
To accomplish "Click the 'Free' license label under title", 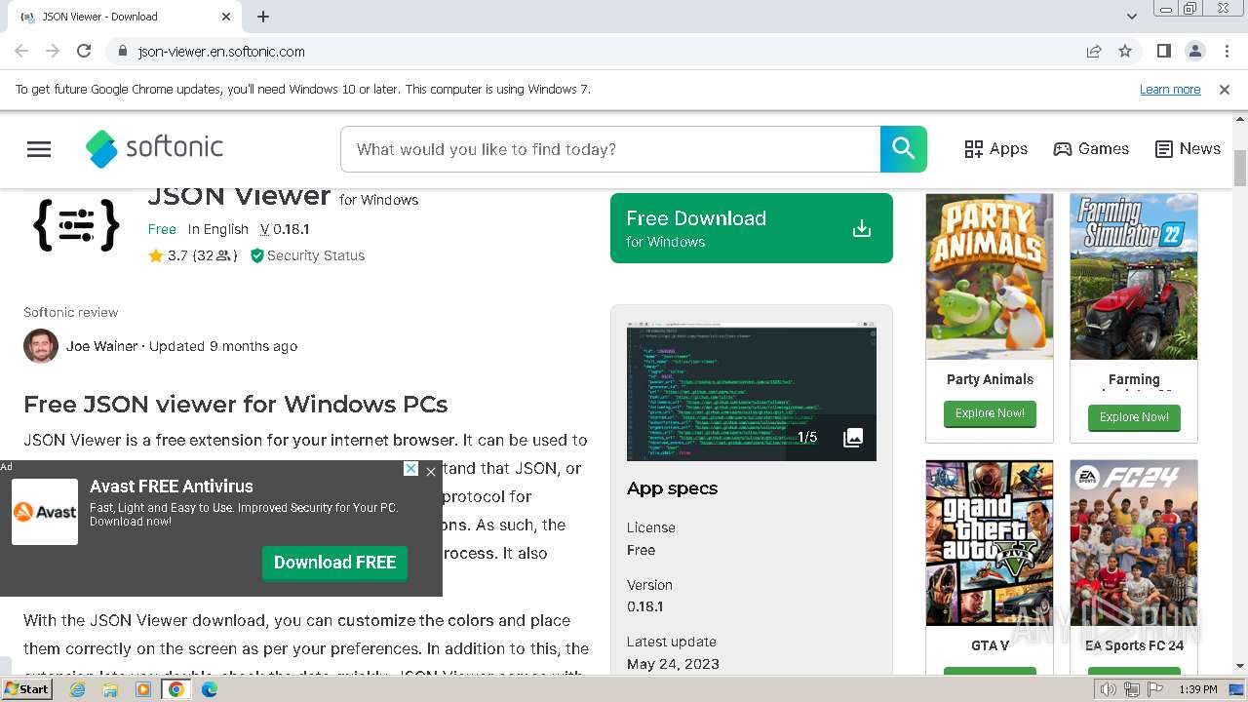I will pos(162,229).
